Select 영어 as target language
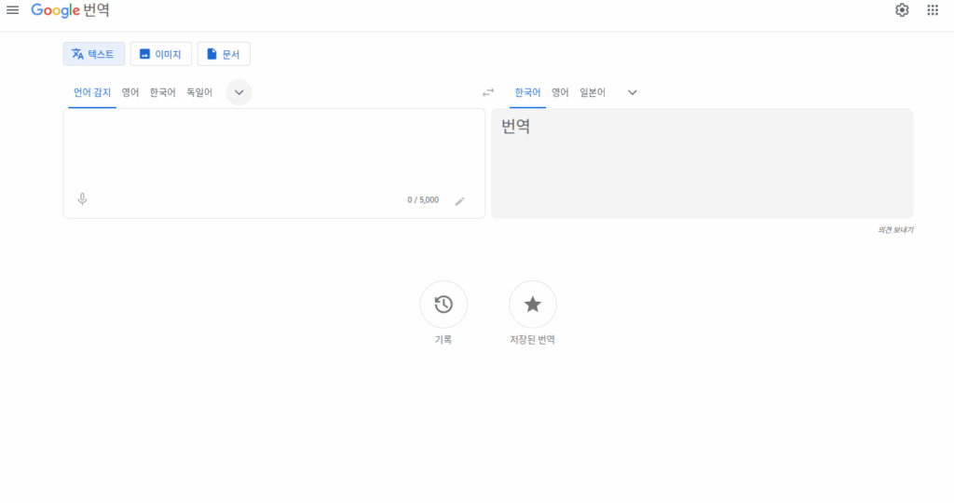The height and width of the screenshot is (503, 954). 560,92
